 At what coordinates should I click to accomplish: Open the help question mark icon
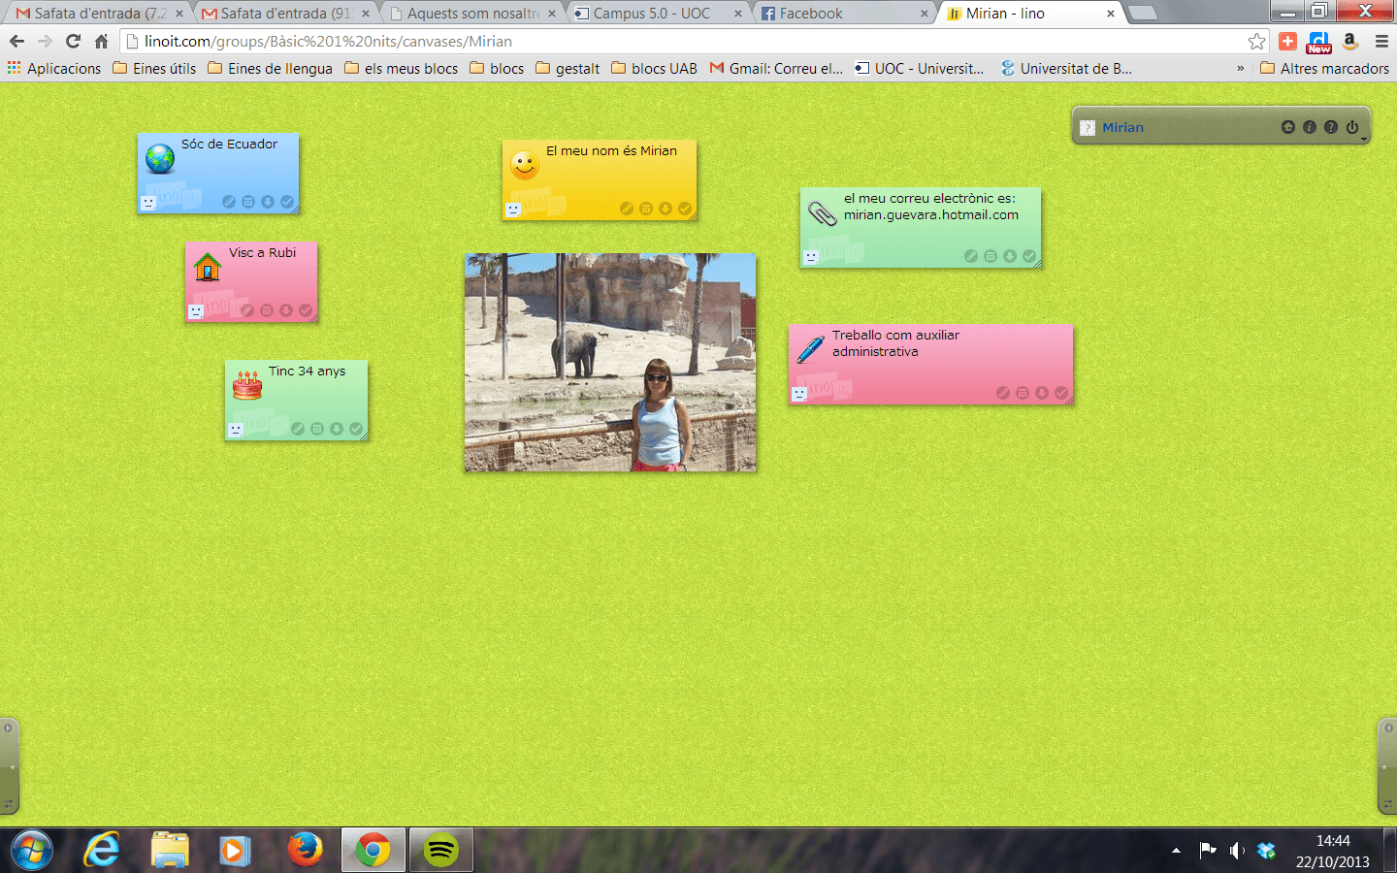(1330, 127)
